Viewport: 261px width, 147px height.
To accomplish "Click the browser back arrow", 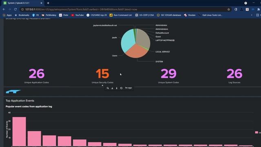I will click(x=4, y=9).
